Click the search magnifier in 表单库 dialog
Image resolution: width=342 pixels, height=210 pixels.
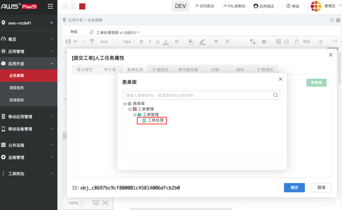point(275,95)
